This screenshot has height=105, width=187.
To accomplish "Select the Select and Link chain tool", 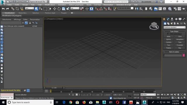I will click(x=13, y=9).
